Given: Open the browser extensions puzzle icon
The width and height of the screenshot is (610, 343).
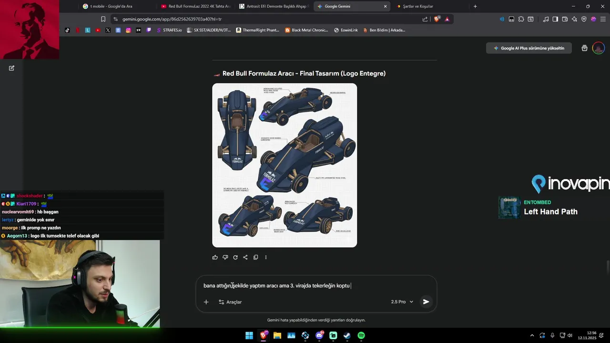Looking at the screenshot, I should [x=521, y=19].
